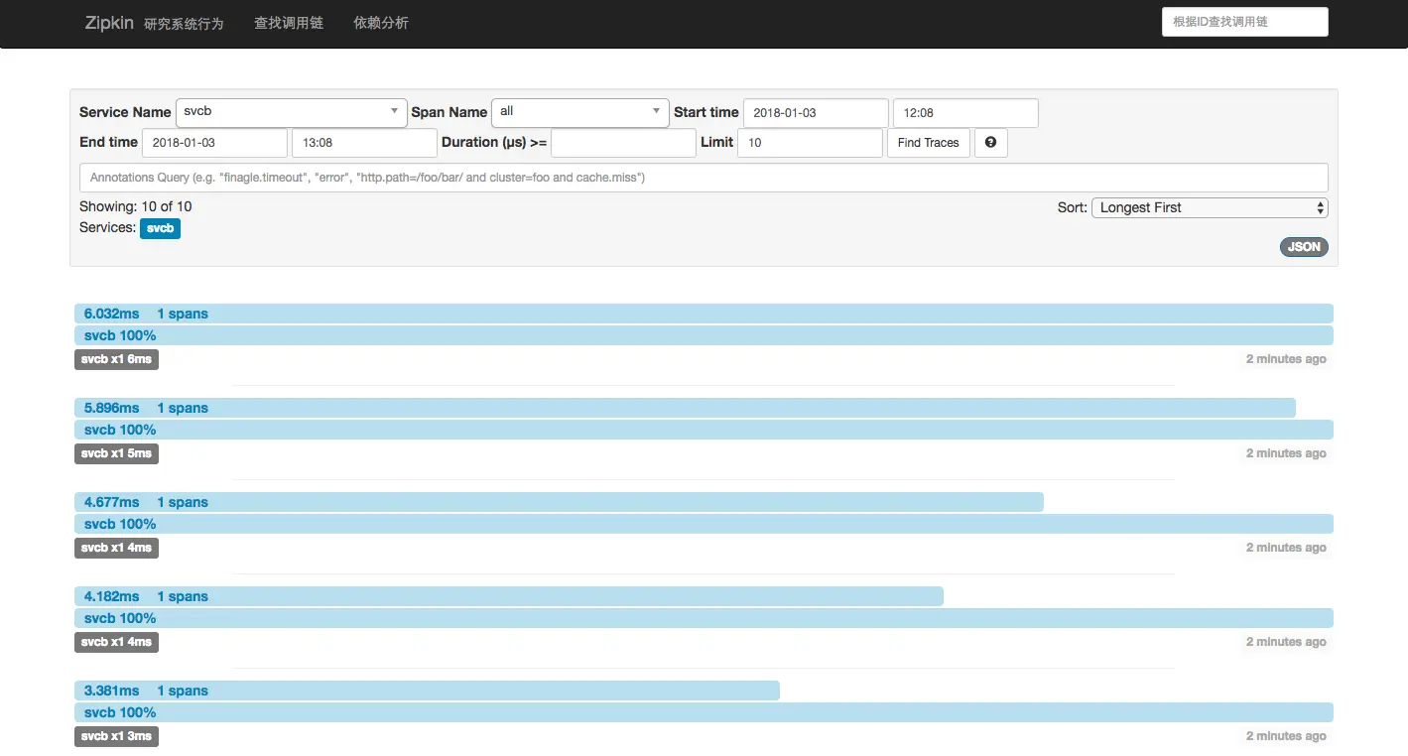Click the End time field 13:08
Screen dimensions: 1408x756
[364, 143]
